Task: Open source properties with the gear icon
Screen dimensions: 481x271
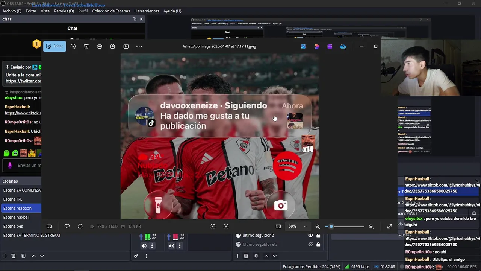Action: pyautogui.click(x=256, y=256)
